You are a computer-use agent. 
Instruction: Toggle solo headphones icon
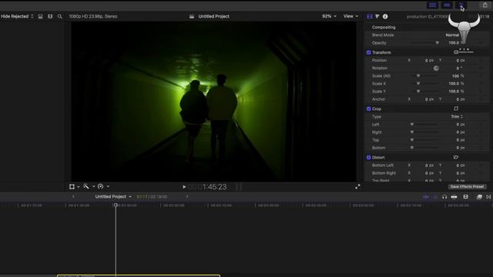tap(444, 197)
